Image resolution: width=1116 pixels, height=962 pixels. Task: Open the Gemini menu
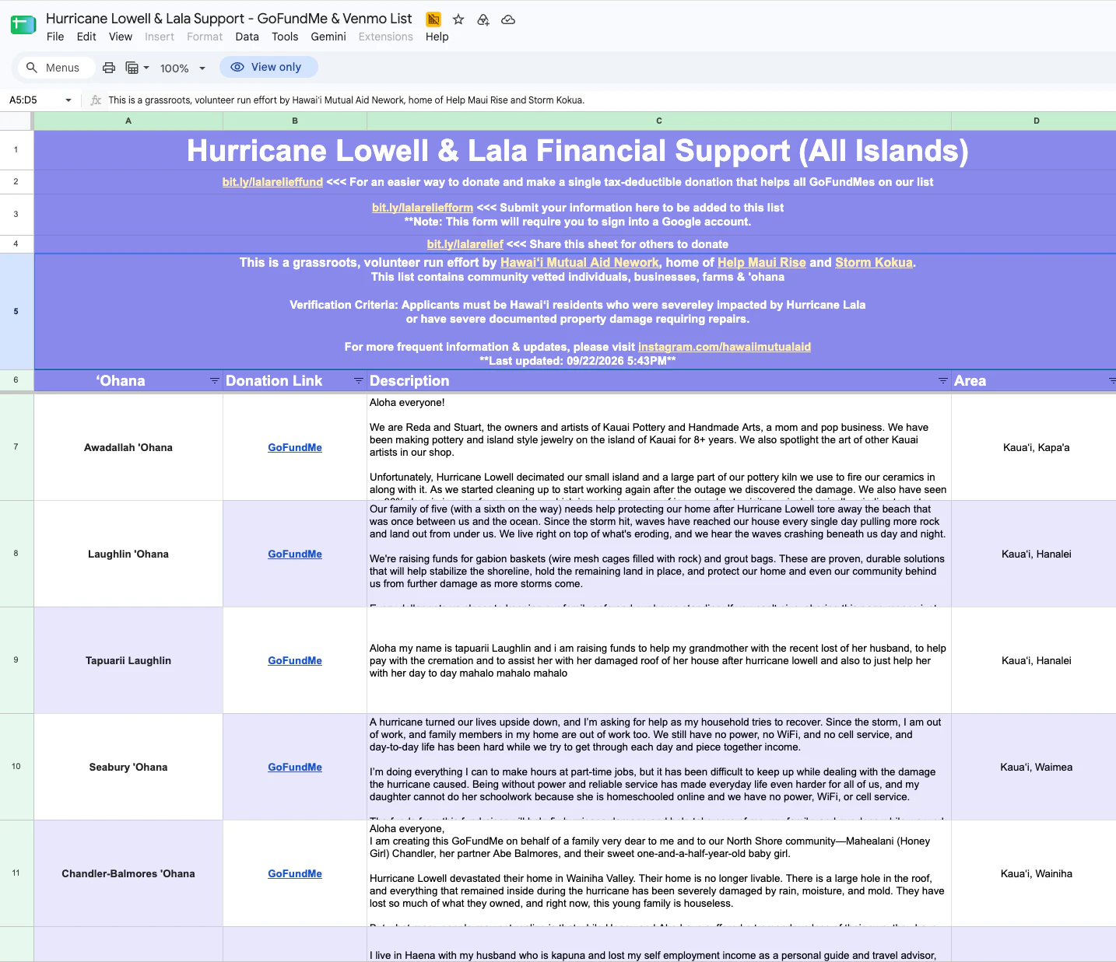click(x=328, y=37)
